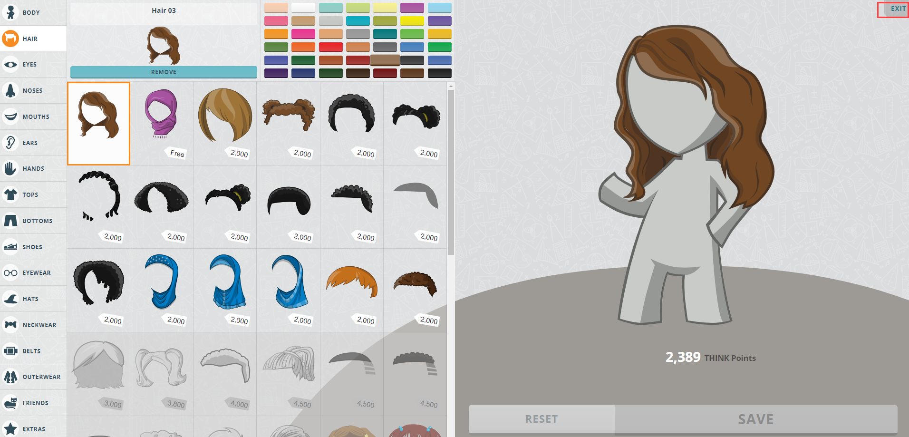Open the Shoes sneaker icon
The height and width of the screenshot is (437, 909).
click(x=10, y=247)
